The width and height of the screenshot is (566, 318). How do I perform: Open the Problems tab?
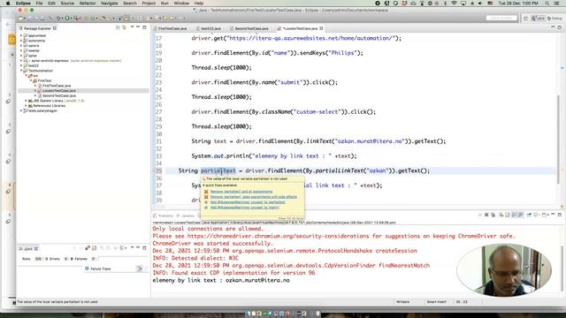tap(163, 216)
